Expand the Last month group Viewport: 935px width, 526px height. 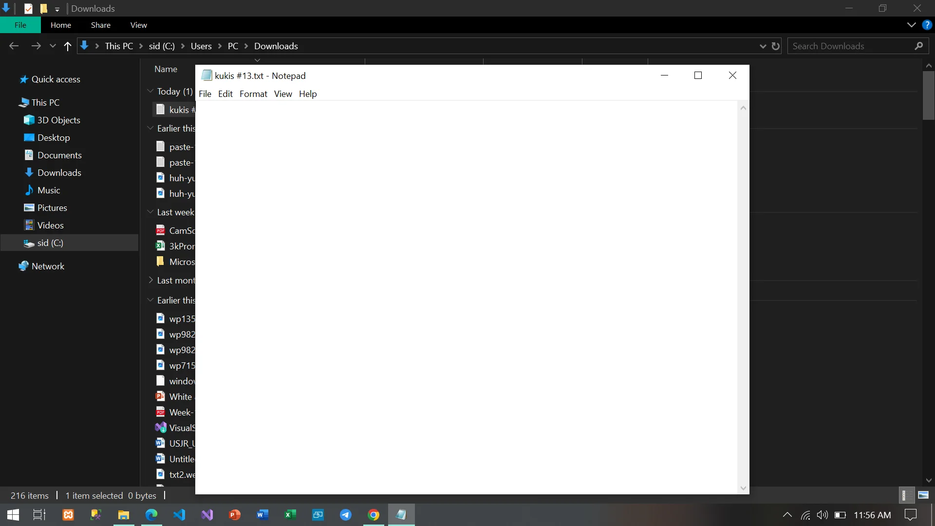(150, 280)
